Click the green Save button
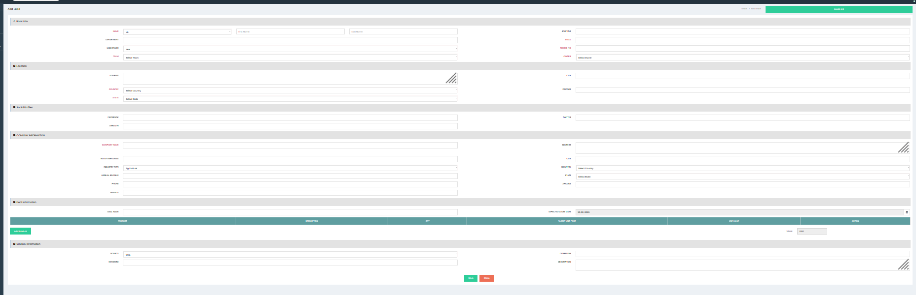 tap(471, 278)
